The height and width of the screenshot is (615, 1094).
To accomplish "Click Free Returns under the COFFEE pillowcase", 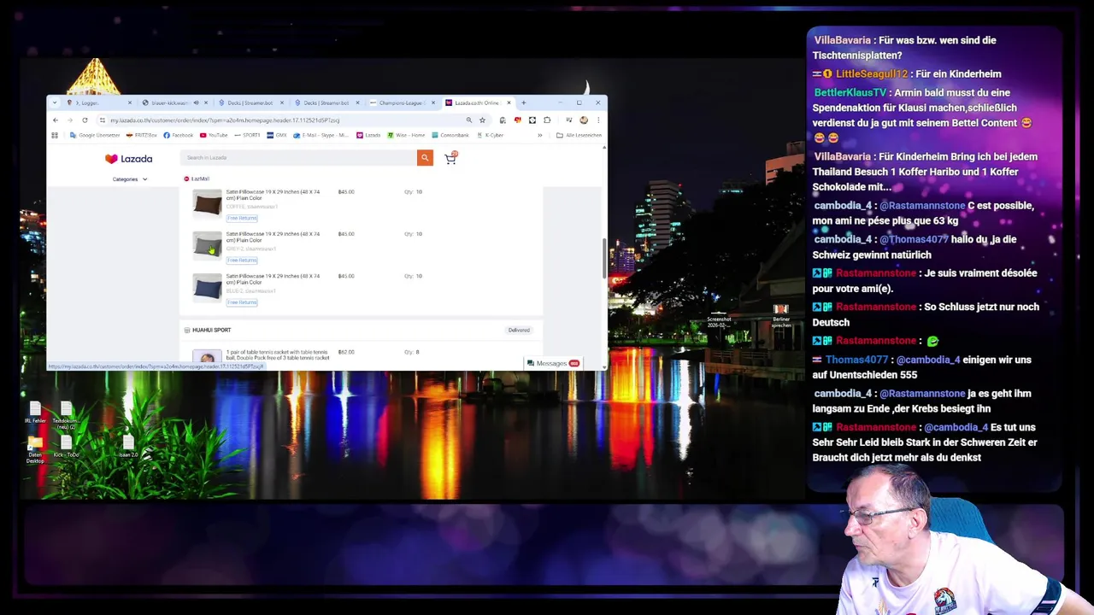I will 242,218.
